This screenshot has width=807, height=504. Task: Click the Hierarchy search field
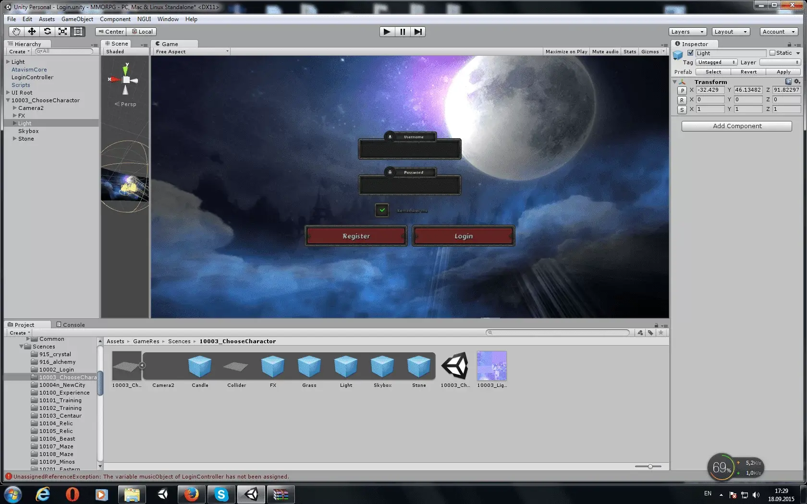(64, 51)
